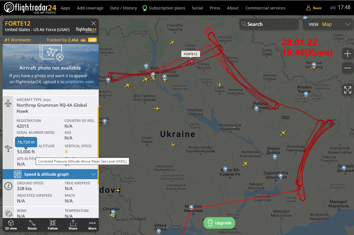Open the jetphotos.com link
Viewport: 354px width, 235px height.
79,82
